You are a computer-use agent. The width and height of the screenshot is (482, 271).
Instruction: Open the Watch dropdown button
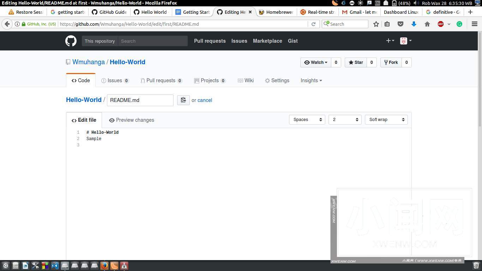click(315, 62)
